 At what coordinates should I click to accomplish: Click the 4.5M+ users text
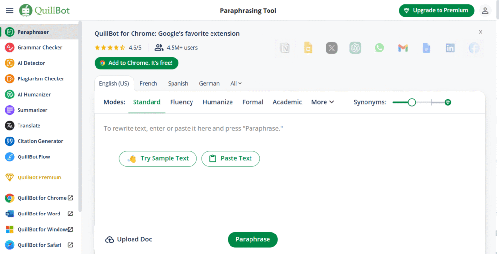182,48
